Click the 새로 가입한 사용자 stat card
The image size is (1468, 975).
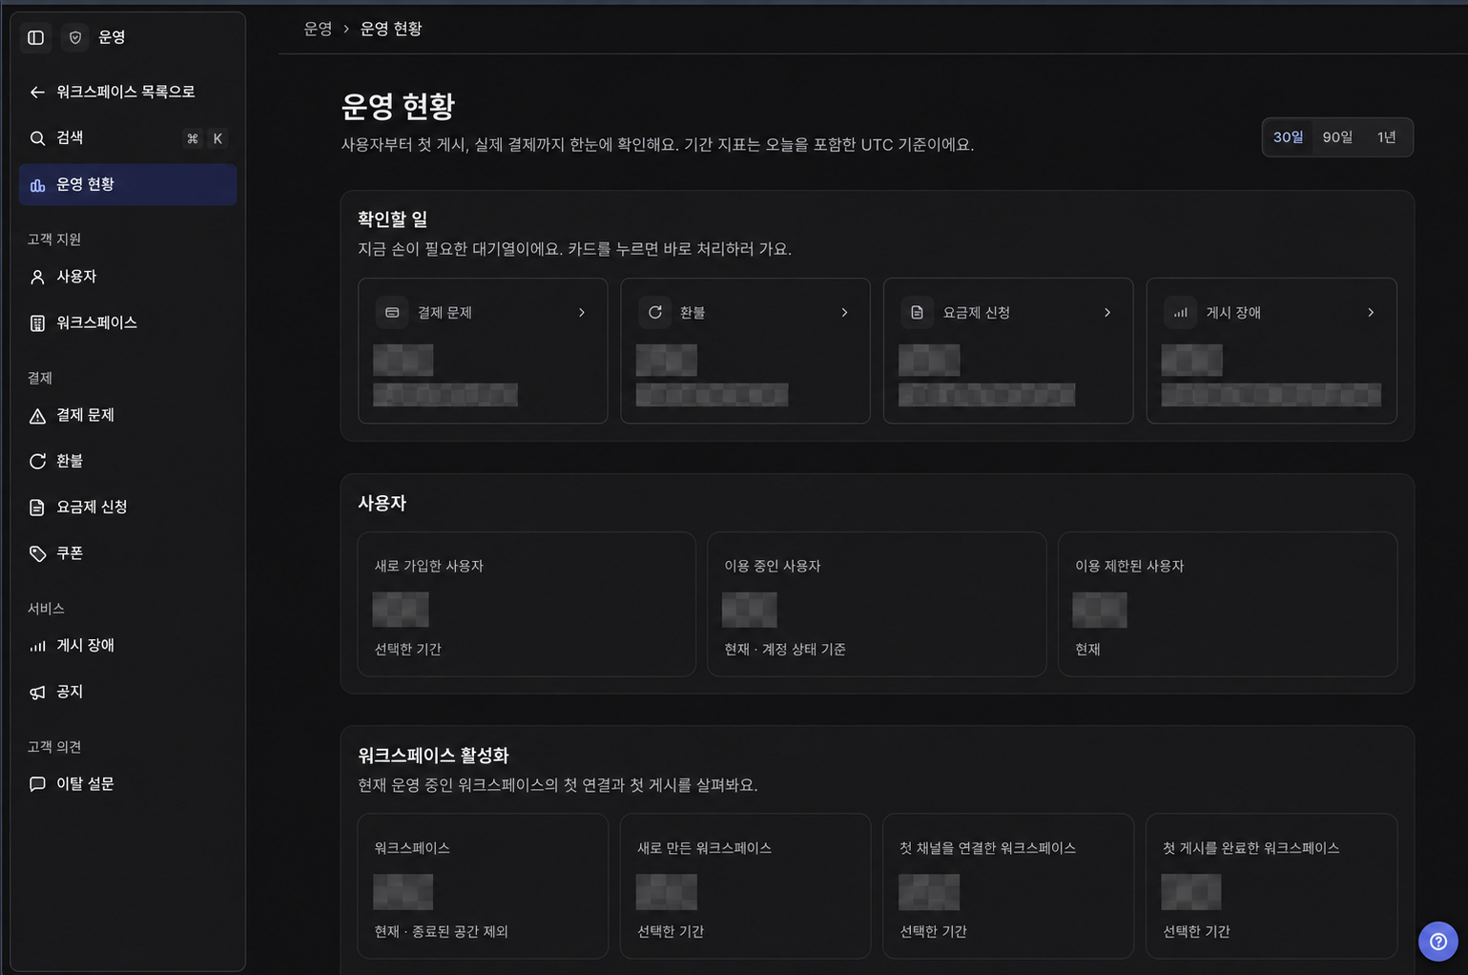(527, 604)
